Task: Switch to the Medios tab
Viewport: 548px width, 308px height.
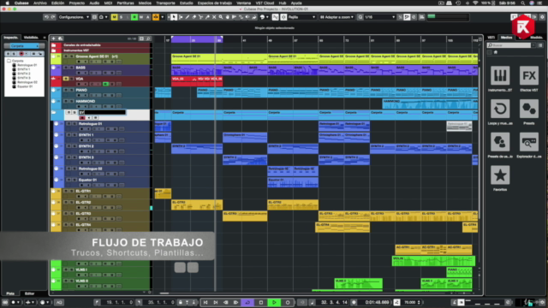Action: (506, 38)
